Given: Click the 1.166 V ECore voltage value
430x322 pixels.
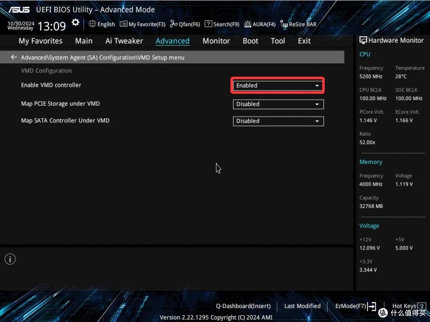Looking at the screenshot, I should [404, 120].
